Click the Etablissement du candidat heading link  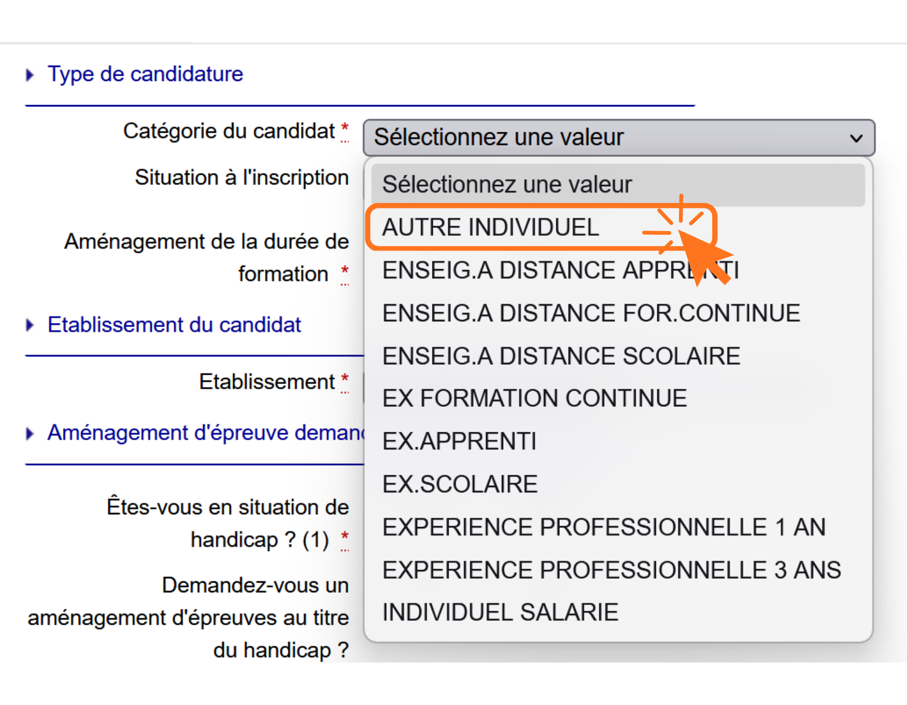click(174, 325)
